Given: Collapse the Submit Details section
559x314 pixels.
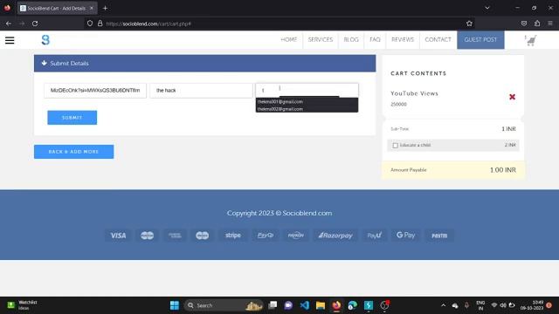Looking at the screenshot, I should click(45, 63).
